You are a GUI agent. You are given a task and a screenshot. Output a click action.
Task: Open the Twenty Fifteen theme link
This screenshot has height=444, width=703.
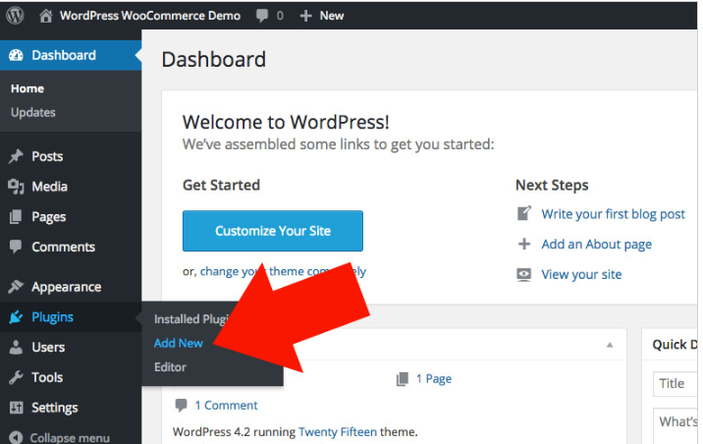tap(338, 432)
